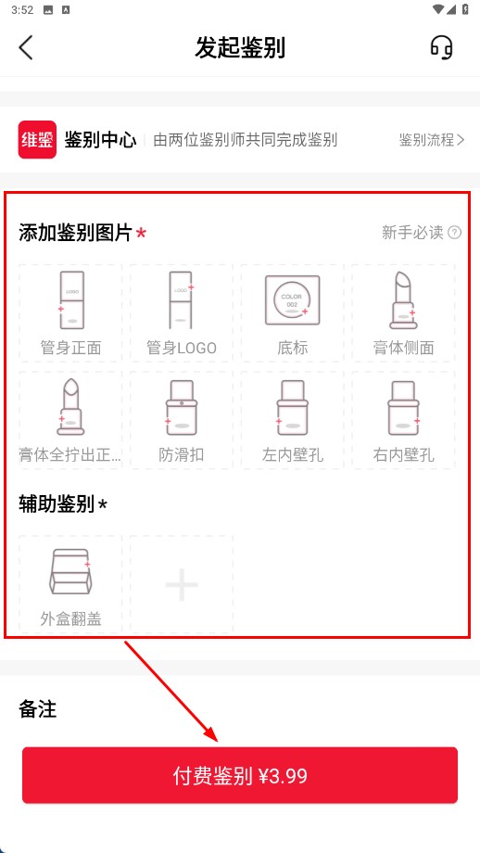Tap the 新手必读 link text
Viewport: 480px width, 853px height.
412,233
